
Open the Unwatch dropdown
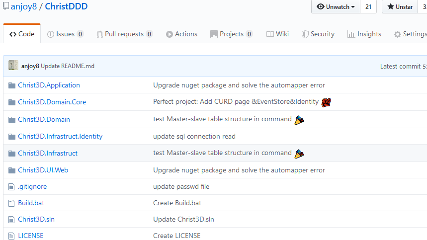(x=336, y=6)
